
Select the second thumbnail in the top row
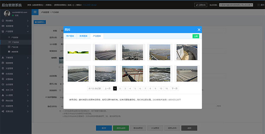point(105,52)
